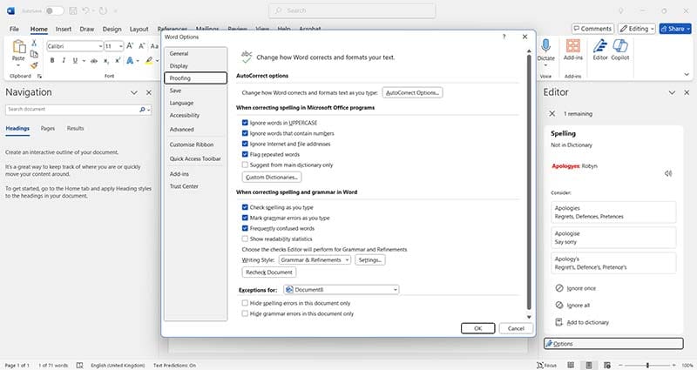Click the Custom Dictionaries button

point(272,178)
